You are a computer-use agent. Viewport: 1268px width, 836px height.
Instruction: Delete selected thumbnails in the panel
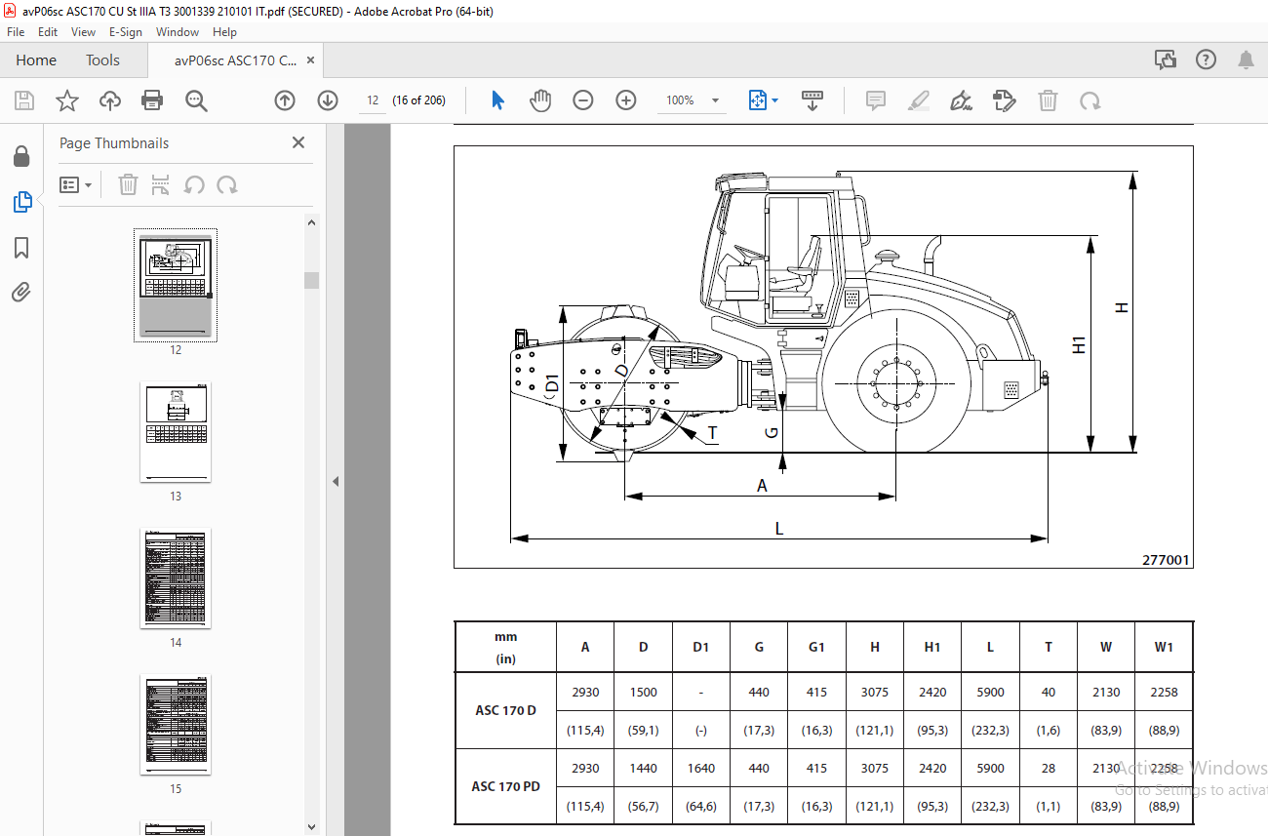(128, 184)
